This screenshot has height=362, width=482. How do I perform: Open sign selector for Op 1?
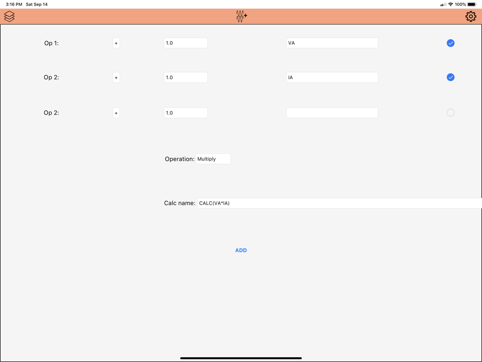[116, 43]
